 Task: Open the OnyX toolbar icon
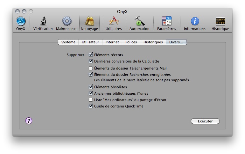point(21,21)
